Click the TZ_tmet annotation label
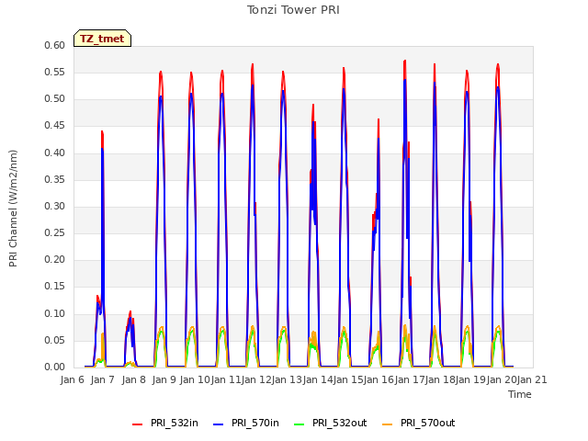Image resolution: width=588 pixels, height=441 pixels. tap(102, 39)
